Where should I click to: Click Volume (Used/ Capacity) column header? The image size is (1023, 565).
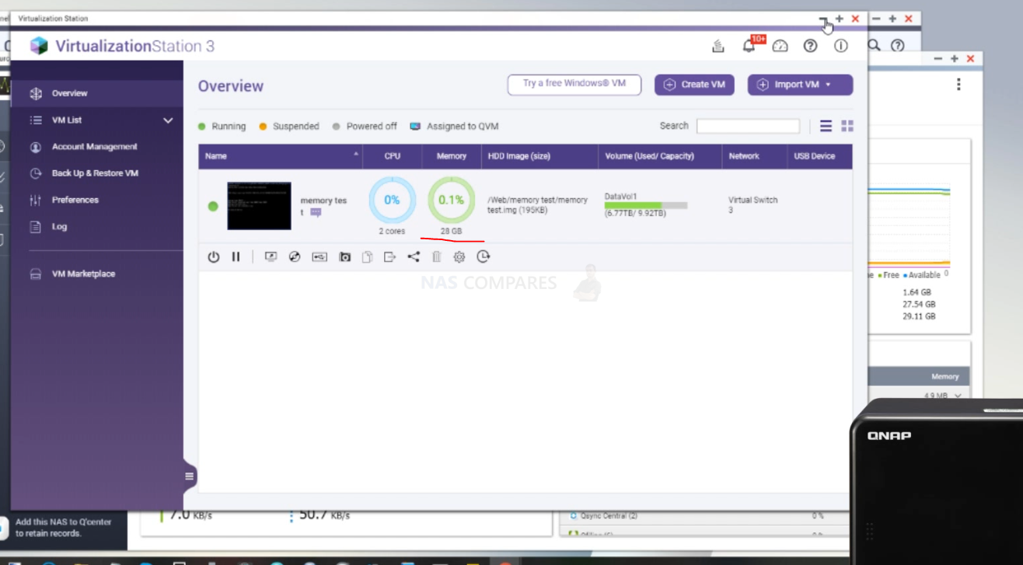pyautogui.click(x=660, y=156)
